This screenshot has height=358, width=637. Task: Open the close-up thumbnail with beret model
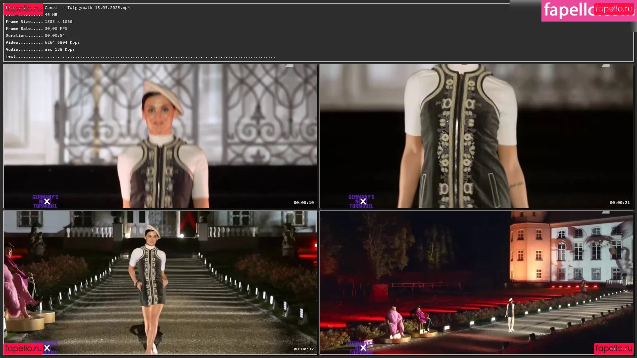tap(160, 136)
